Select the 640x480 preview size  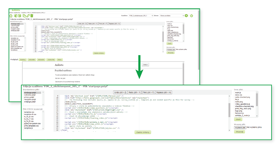pos(32,60)
